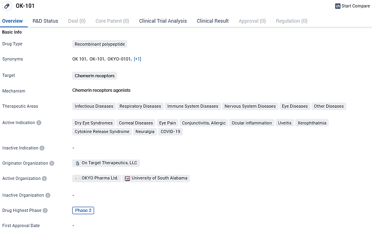Switch to the R&D Status tab
Screen dimensions: 372x229
(x=45, y=21)
